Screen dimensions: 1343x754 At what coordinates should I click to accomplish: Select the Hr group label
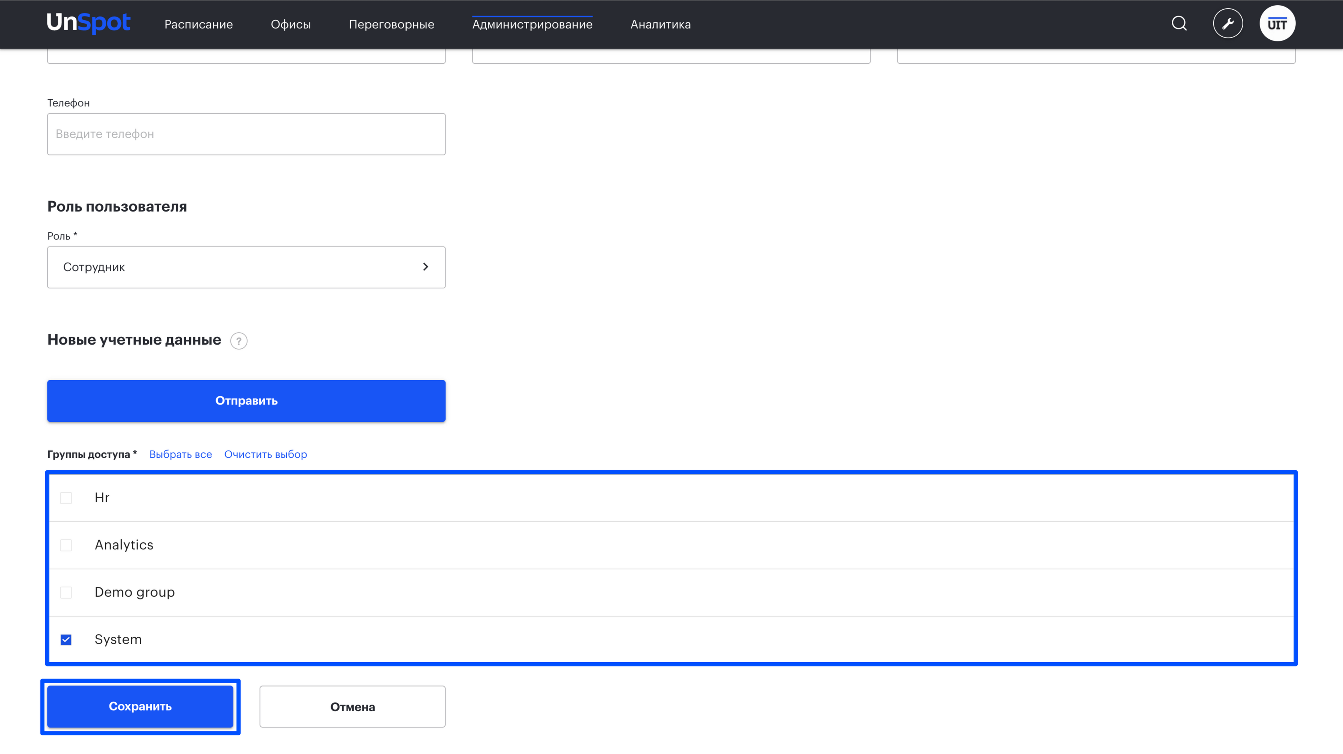102,498
